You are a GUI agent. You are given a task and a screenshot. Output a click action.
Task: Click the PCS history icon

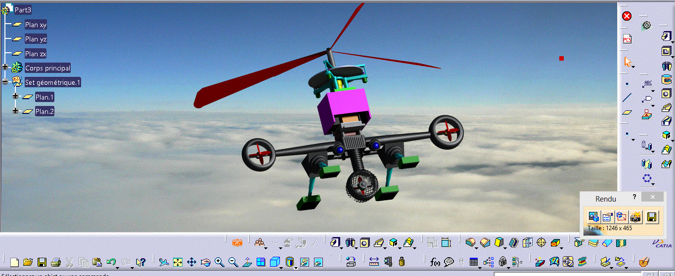click(627, 39)
